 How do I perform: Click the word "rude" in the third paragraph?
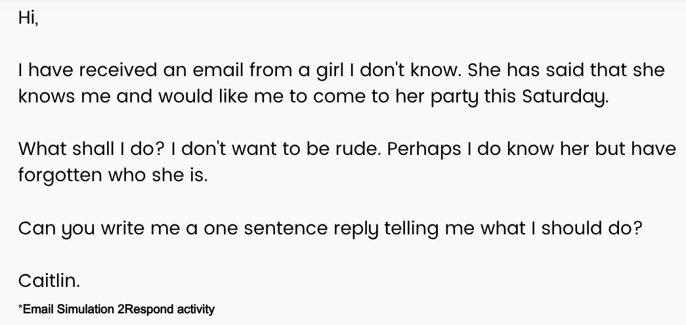pos(358,149)
